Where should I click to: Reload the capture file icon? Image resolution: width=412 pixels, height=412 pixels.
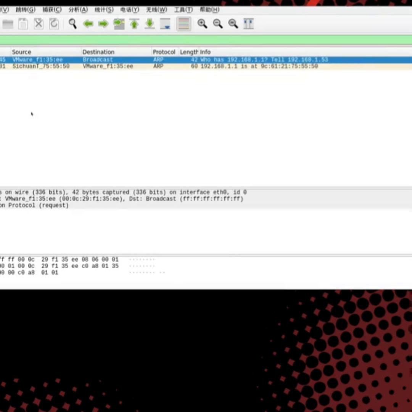coord(54,24)
